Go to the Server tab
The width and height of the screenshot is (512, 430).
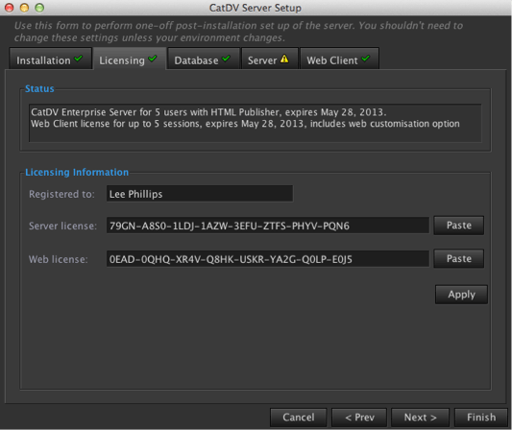[269, 59]
